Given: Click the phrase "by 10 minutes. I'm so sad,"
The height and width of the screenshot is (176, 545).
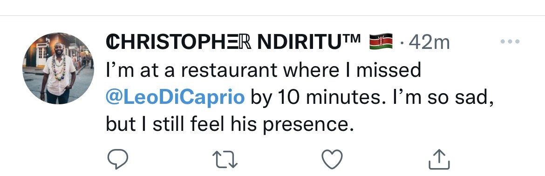Looking at the screenshot, I should [372, 98].
